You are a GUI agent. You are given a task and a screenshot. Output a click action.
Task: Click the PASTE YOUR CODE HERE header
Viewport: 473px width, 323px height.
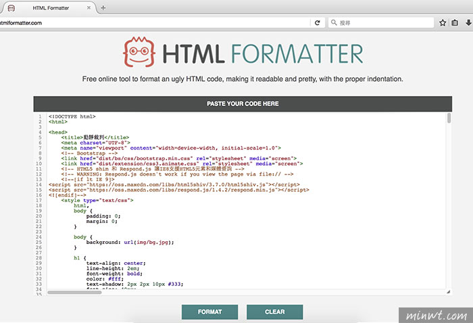point(243,104)
